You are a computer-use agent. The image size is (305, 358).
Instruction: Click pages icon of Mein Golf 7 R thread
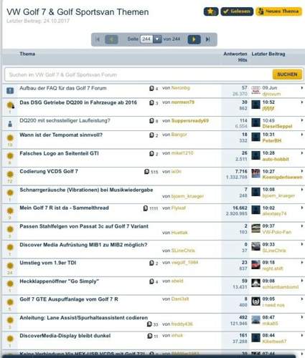pos(146,208)
